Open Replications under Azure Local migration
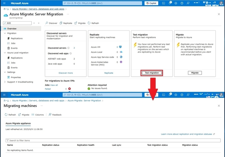This screenshot has width=225, height=157. (17, 58)
